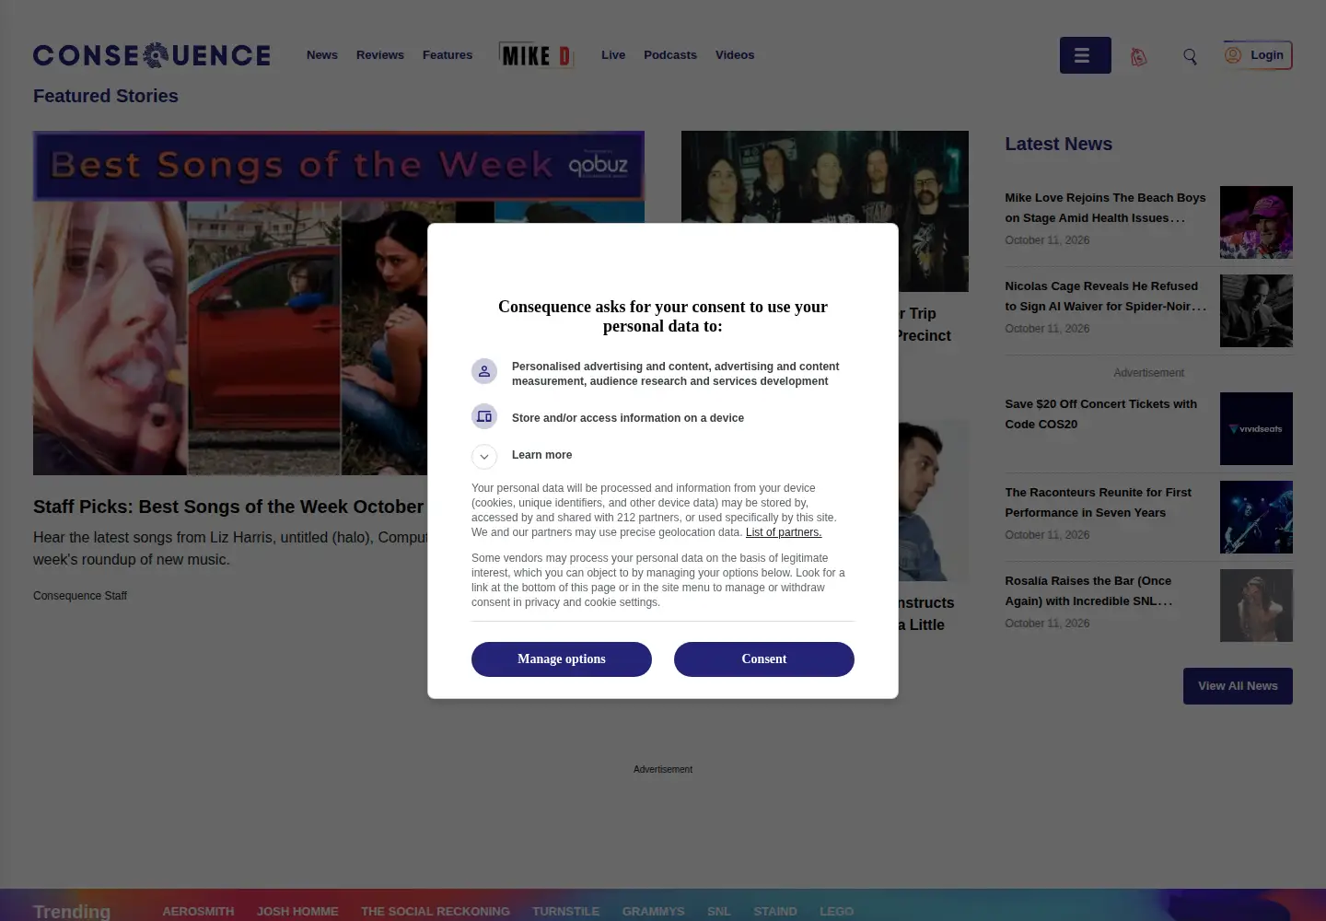Click Nicolas Cage article thumbnail
This screenshot has height=921, width=1326.
click(x=1256, y=310)
